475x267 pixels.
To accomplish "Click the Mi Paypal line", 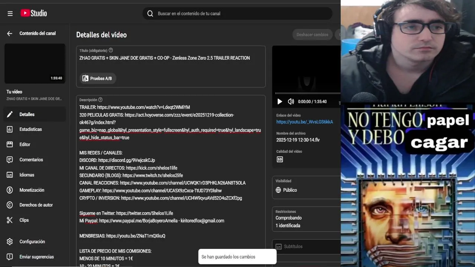I will click(x=152, y=221).
